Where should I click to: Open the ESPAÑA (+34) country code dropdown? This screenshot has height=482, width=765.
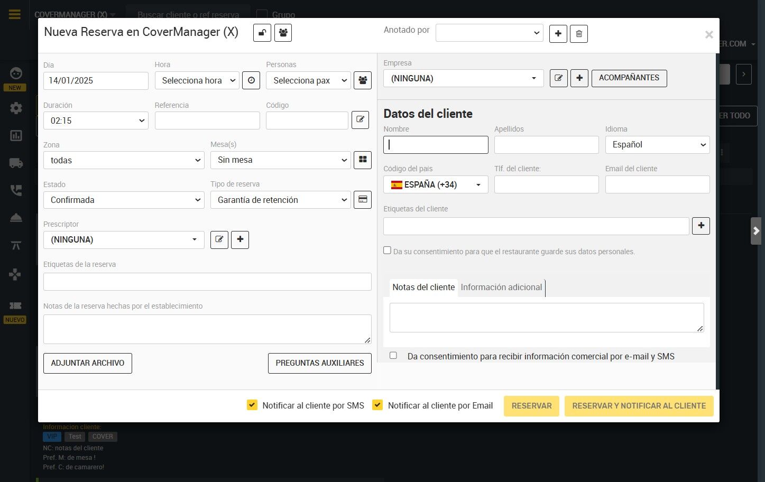(x=436, y=184)
